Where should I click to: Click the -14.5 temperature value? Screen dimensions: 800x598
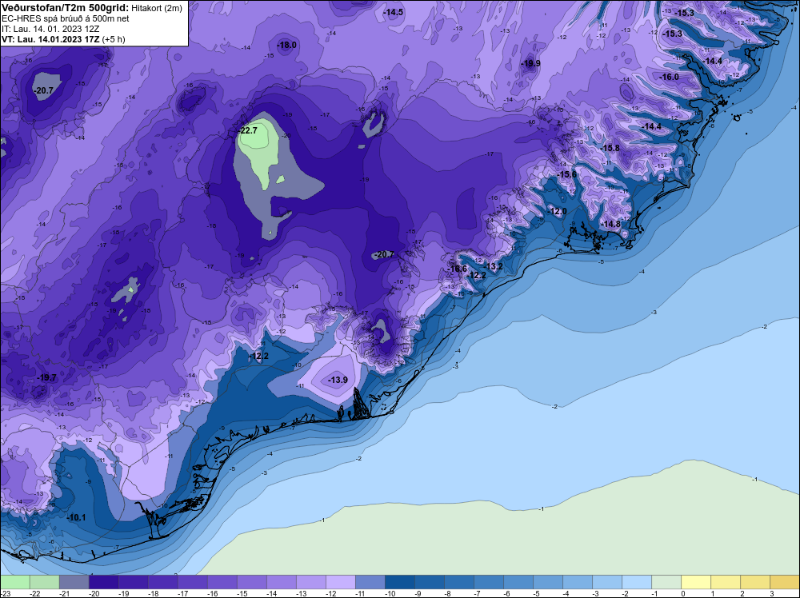click(394, 12)
